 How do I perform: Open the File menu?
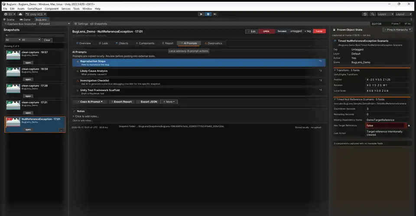click(x=5, y=9)
